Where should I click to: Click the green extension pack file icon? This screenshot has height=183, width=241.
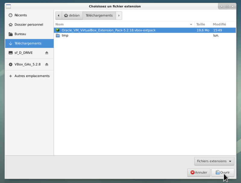tap(58, 30)
